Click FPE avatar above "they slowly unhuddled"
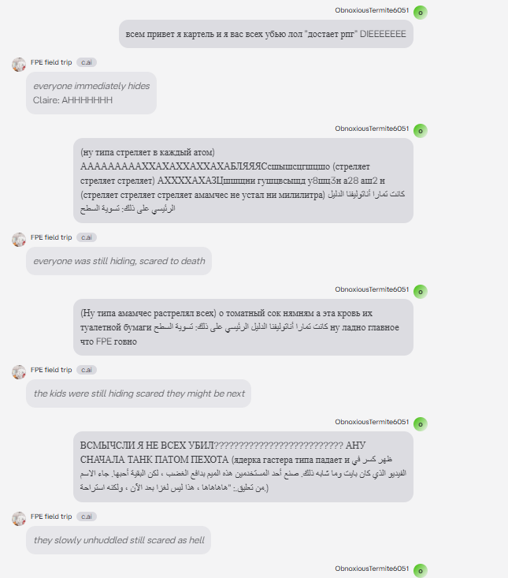 [x=19, y=518]
